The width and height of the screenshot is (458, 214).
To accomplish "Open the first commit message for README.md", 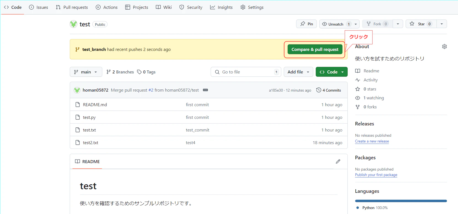I will click(197, 105).
